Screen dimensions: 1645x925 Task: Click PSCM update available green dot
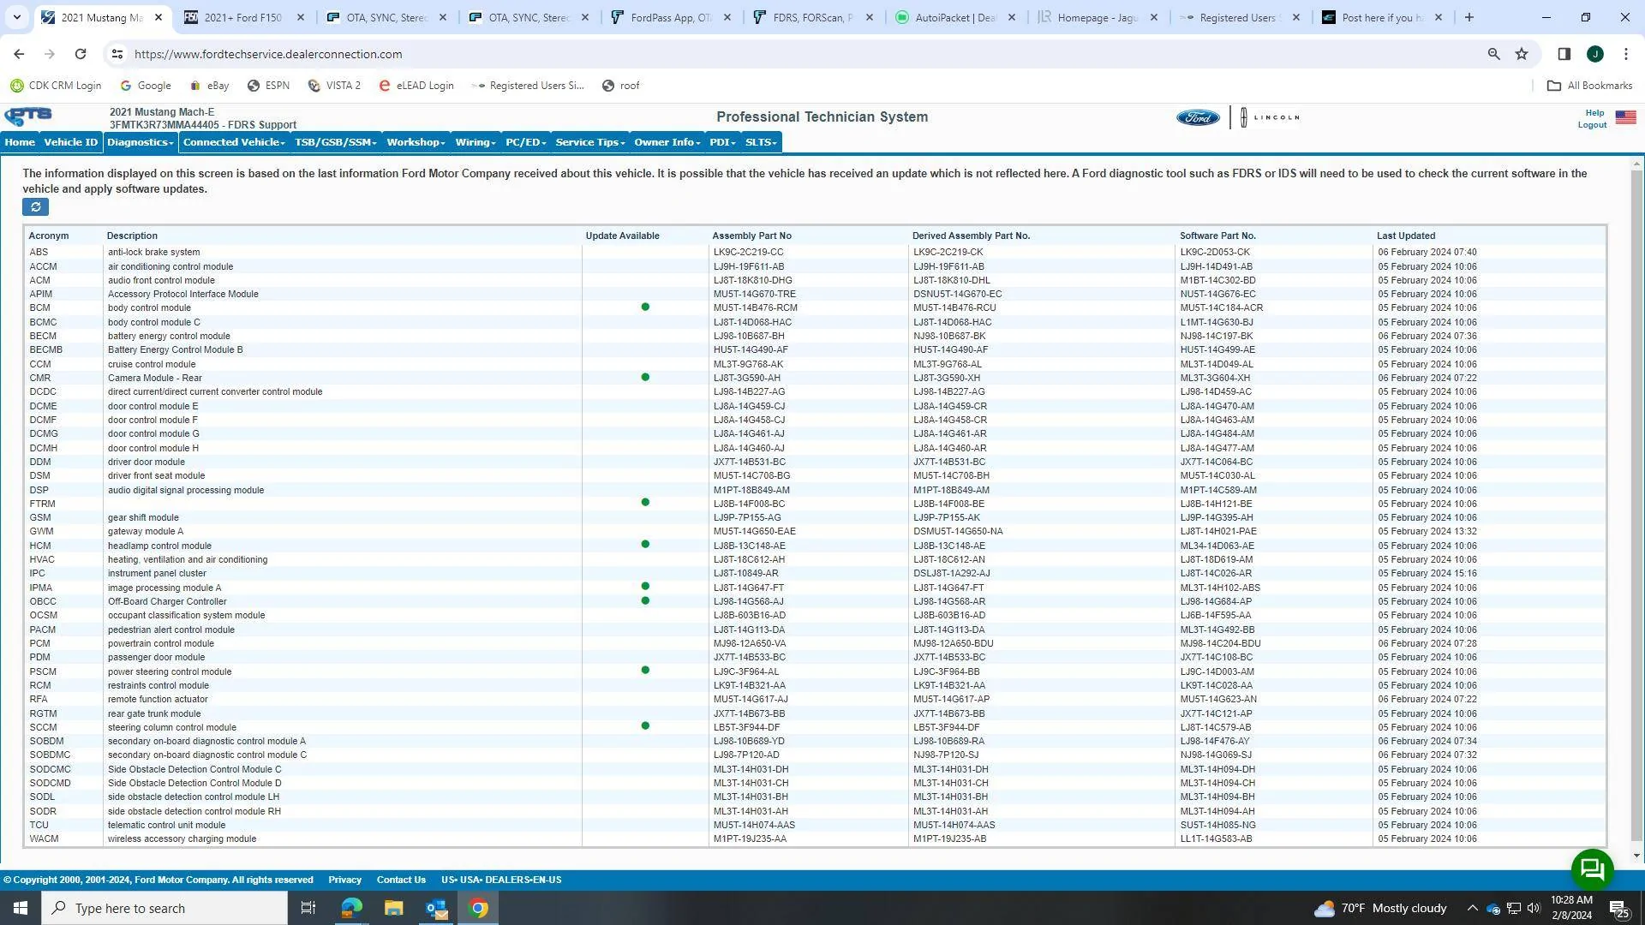point(645,670)
